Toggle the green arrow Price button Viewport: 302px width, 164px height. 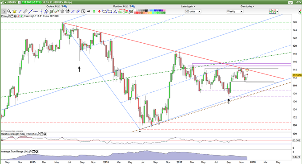tap(21, 16)
